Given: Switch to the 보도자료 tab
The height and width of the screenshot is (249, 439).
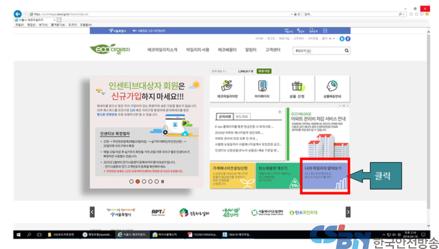Looking at the screenshot, I should (241, 116).
